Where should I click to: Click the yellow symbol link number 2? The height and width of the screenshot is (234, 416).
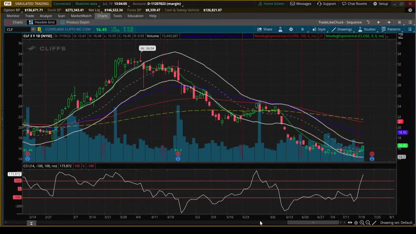39,30
